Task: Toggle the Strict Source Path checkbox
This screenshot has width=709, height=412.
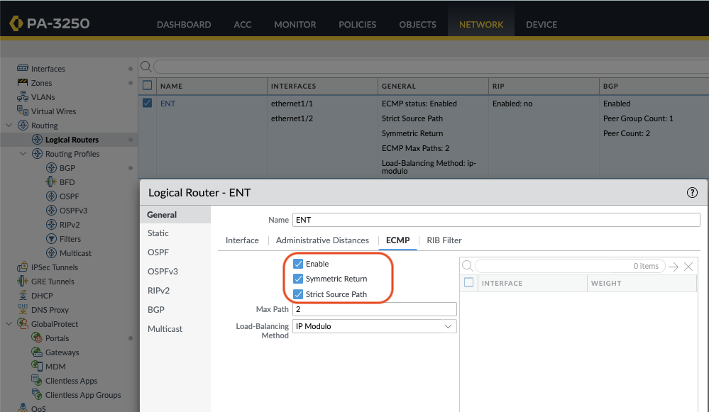Action: click(298, 294)
